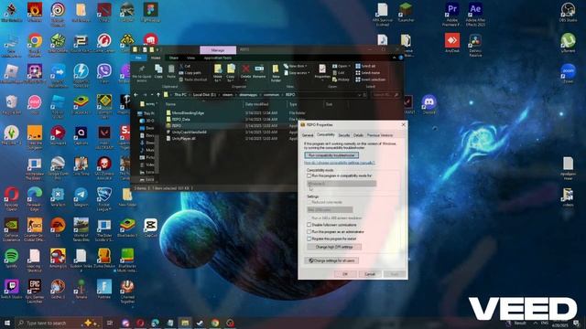Click Run compatibility troubleshooter button
This screenshot has width=586, height=329.
click(x=331, y=155)
